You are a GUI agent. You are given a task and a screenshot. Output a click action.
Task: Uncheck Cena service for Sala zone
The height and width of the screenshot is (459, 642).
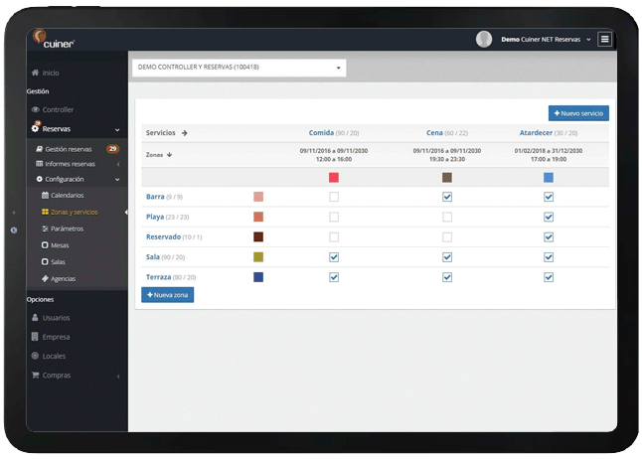click(447, 257)
